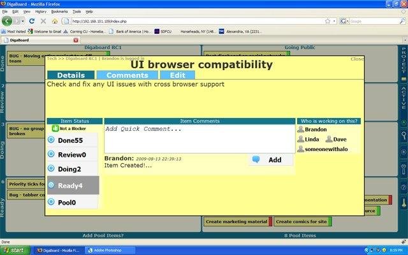Click the Add Quick Comment text area

tap(200, 139)
